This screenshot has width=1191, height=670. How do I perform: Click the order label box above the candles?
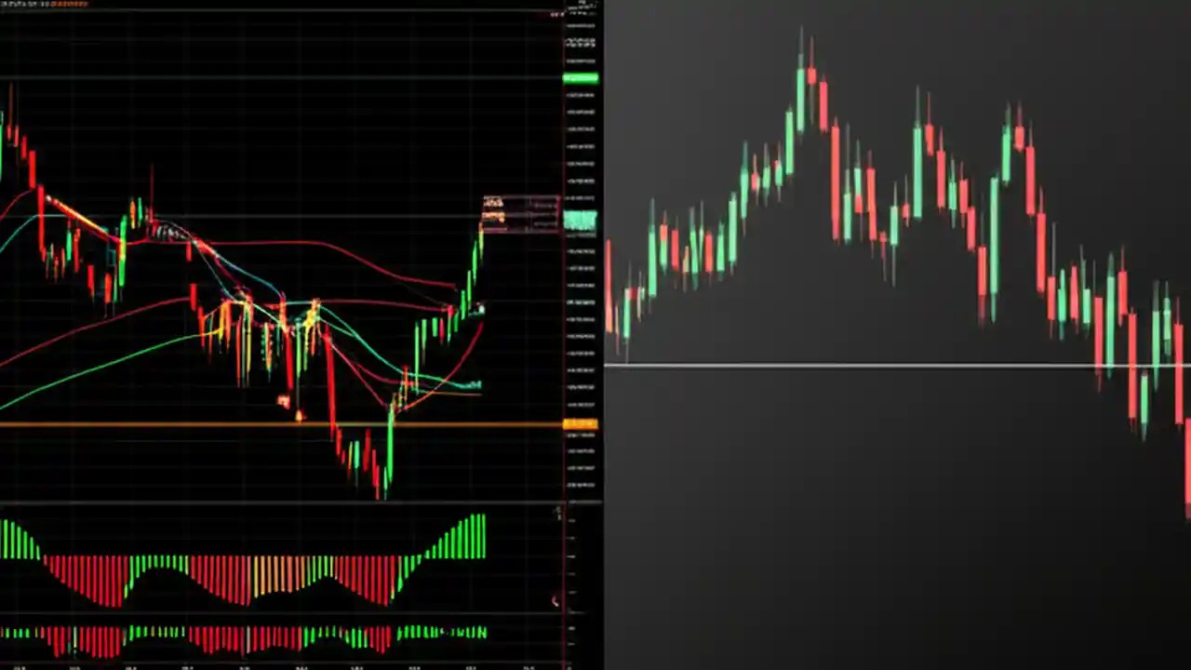(519, 207)
